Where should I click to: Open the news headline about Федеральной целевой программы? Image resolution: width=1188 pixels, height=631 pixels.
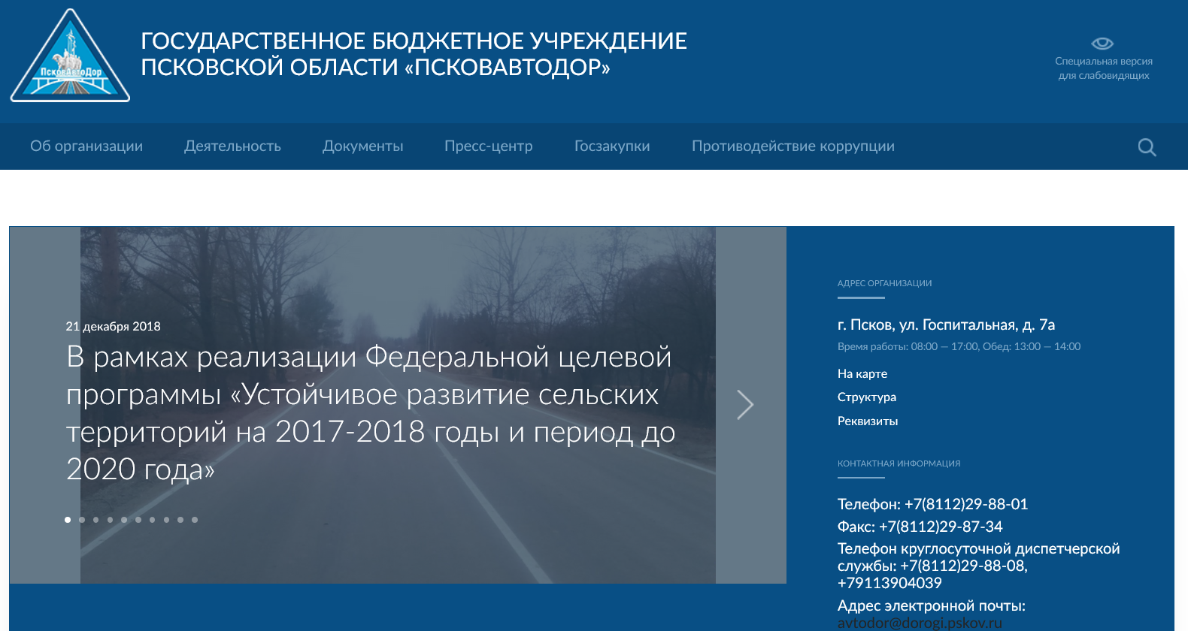tap(371, 413)
